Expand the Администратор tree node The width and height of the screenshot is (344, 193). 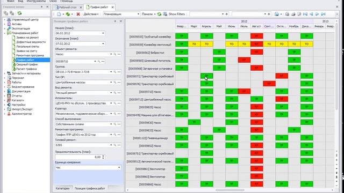click(5, 114)
